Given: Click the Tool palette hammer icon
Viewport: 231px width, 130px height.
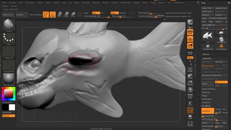Looking at the screenshot, I should coord(198,3).
